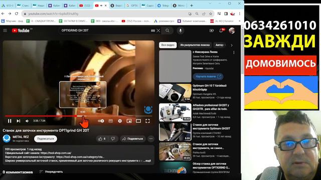This screenshot has width=321, height=180.
Task: Go to YouTube home via logo
Action: (21, 30)
